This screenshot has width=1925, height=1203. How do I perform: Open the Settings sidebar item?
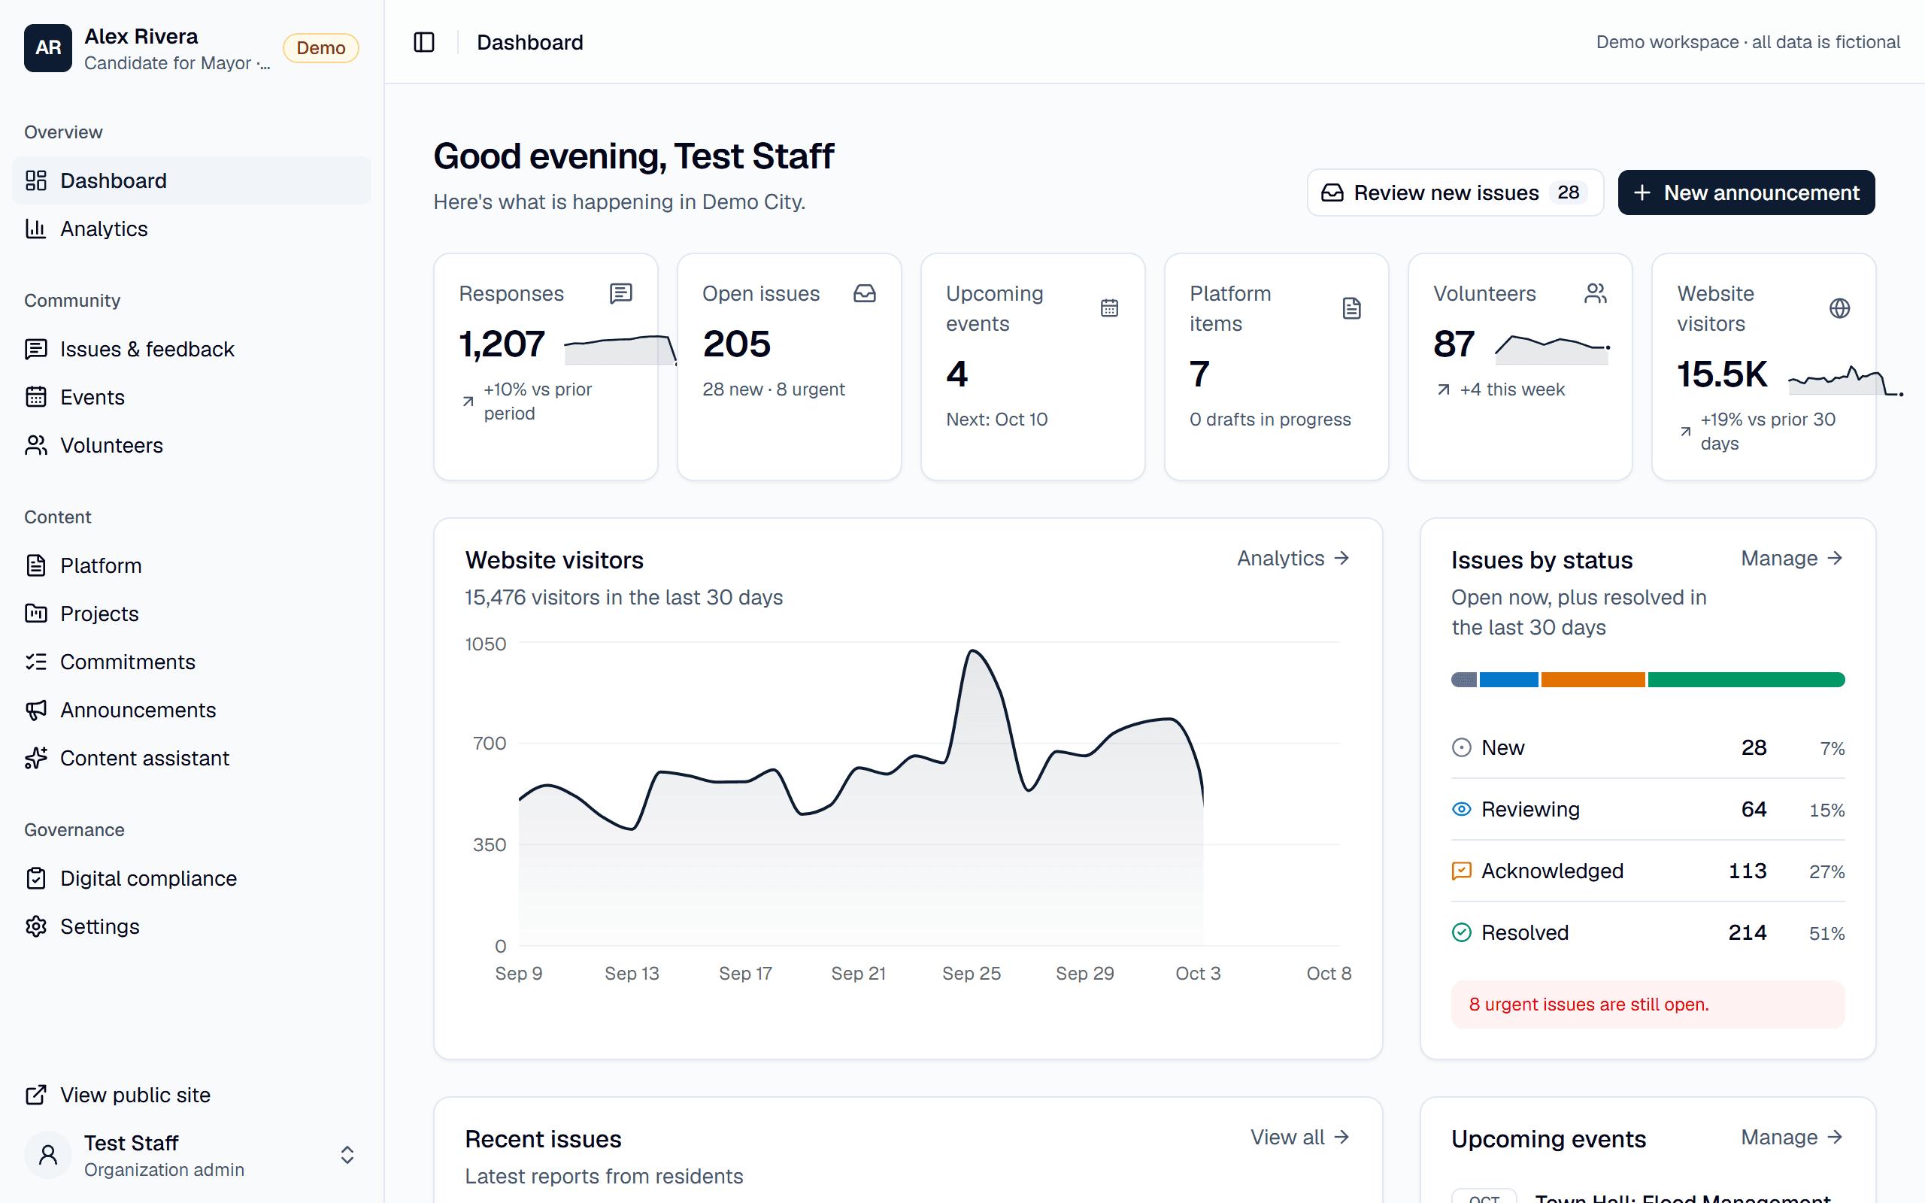(x=192, y=926)
